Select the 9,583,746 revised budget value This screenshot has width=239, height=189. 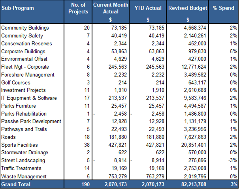pyautogui.click(x=195, y=98)
